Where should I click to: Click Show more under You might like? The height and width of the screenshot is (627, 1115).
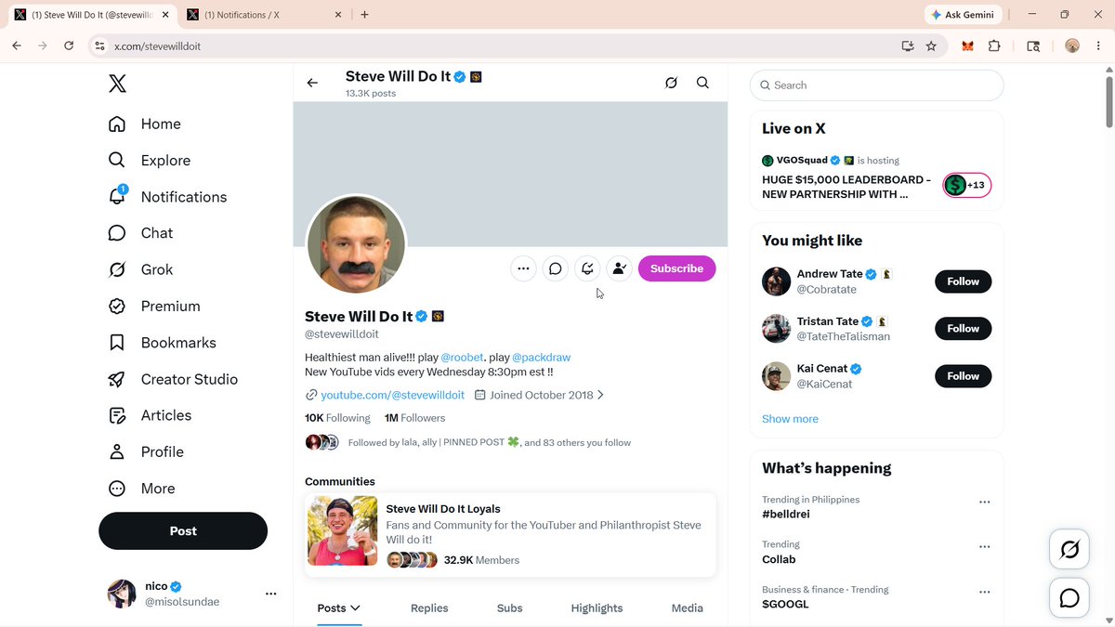(x=790, y=419)
